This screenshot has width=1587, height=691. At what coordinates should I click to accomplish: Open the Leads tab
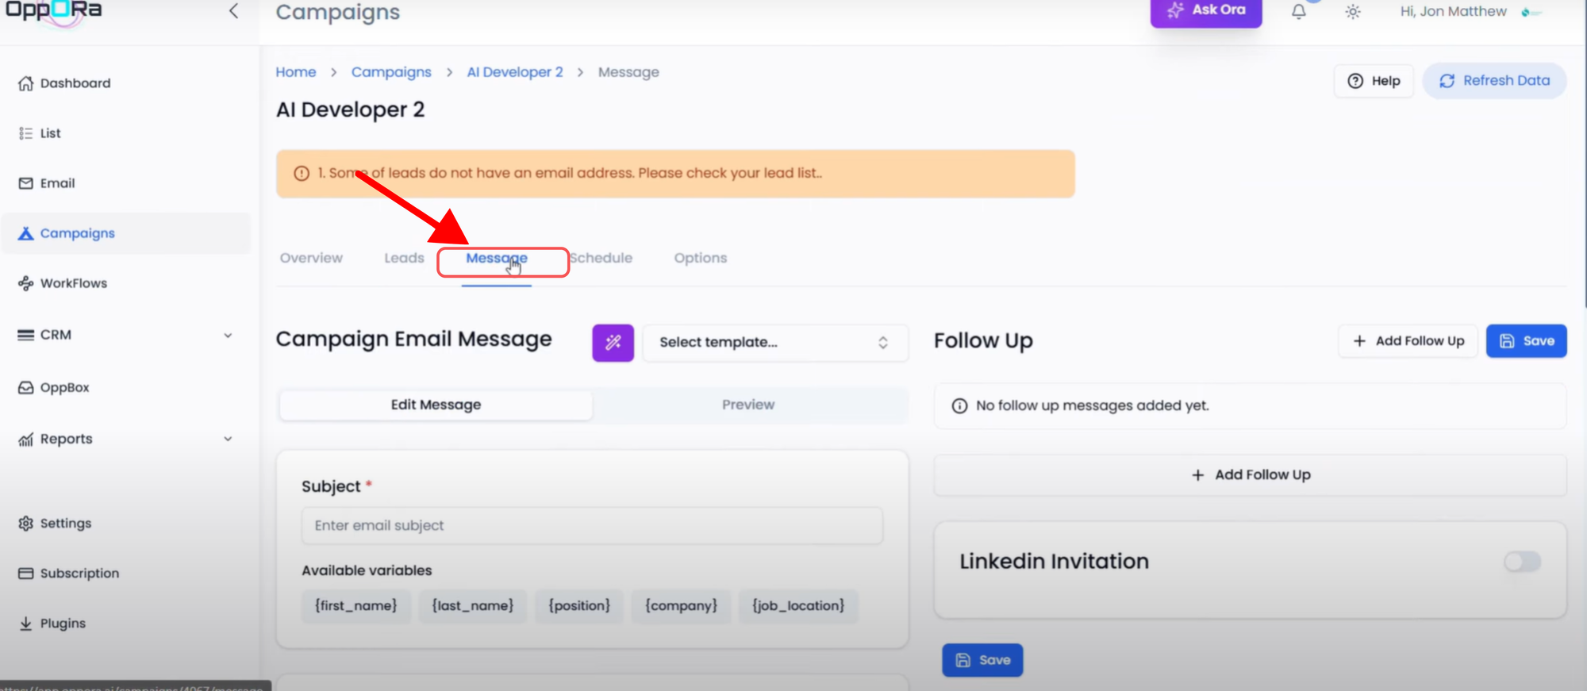[404, 258]
